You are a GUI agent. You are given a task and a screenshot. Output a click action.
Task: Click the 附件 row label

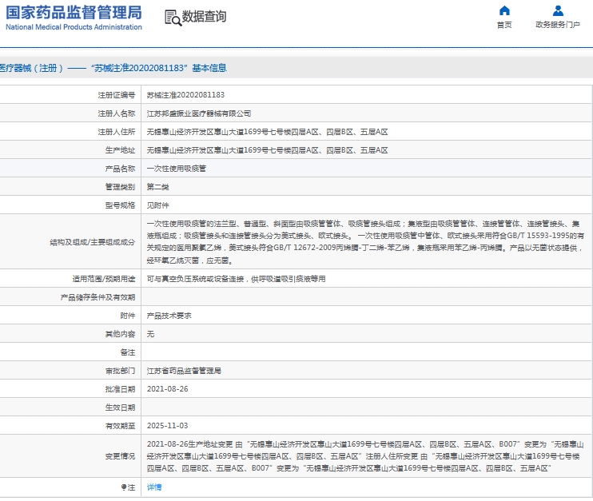pos(127,316)
